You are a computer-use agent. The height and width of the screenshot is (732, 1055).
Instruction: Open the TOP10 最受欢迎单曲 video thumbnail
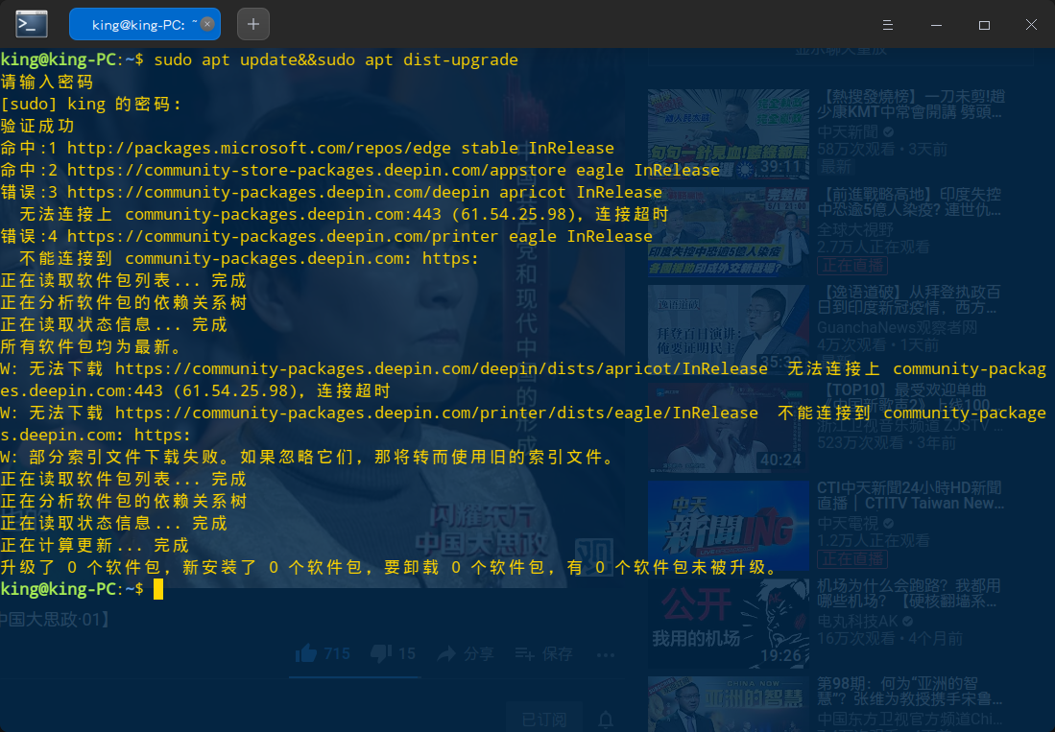(729, 428)
